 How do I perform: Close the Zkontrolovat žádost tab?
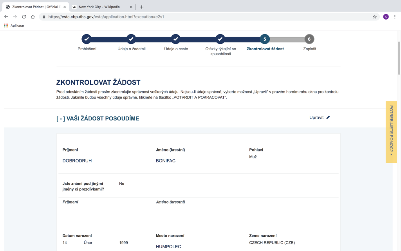65,7
